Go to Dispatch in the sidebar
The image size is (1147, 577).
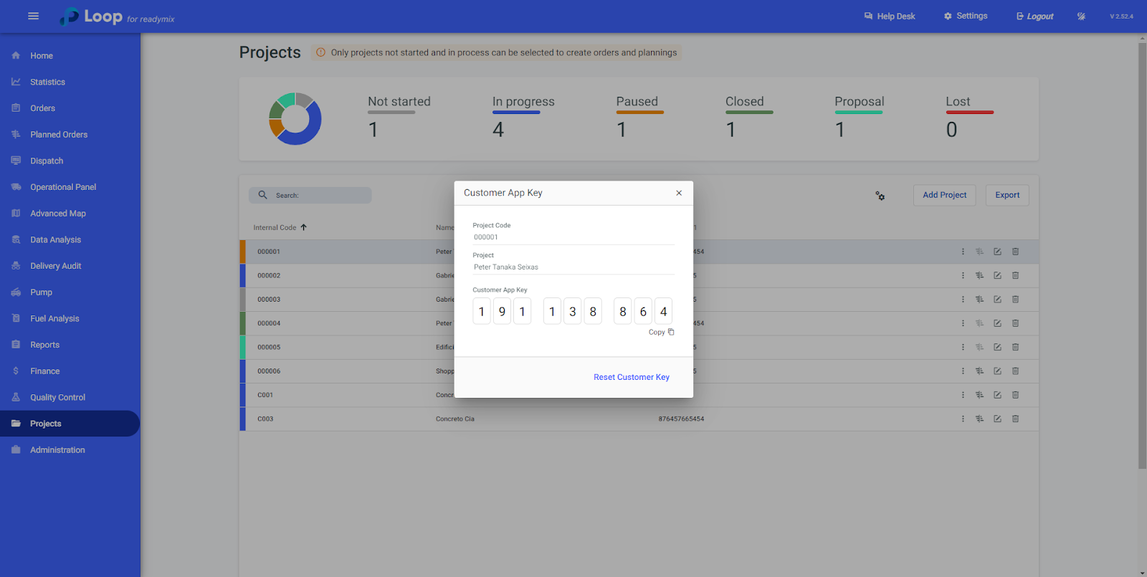pyautogui.click(x=47, y=161)
